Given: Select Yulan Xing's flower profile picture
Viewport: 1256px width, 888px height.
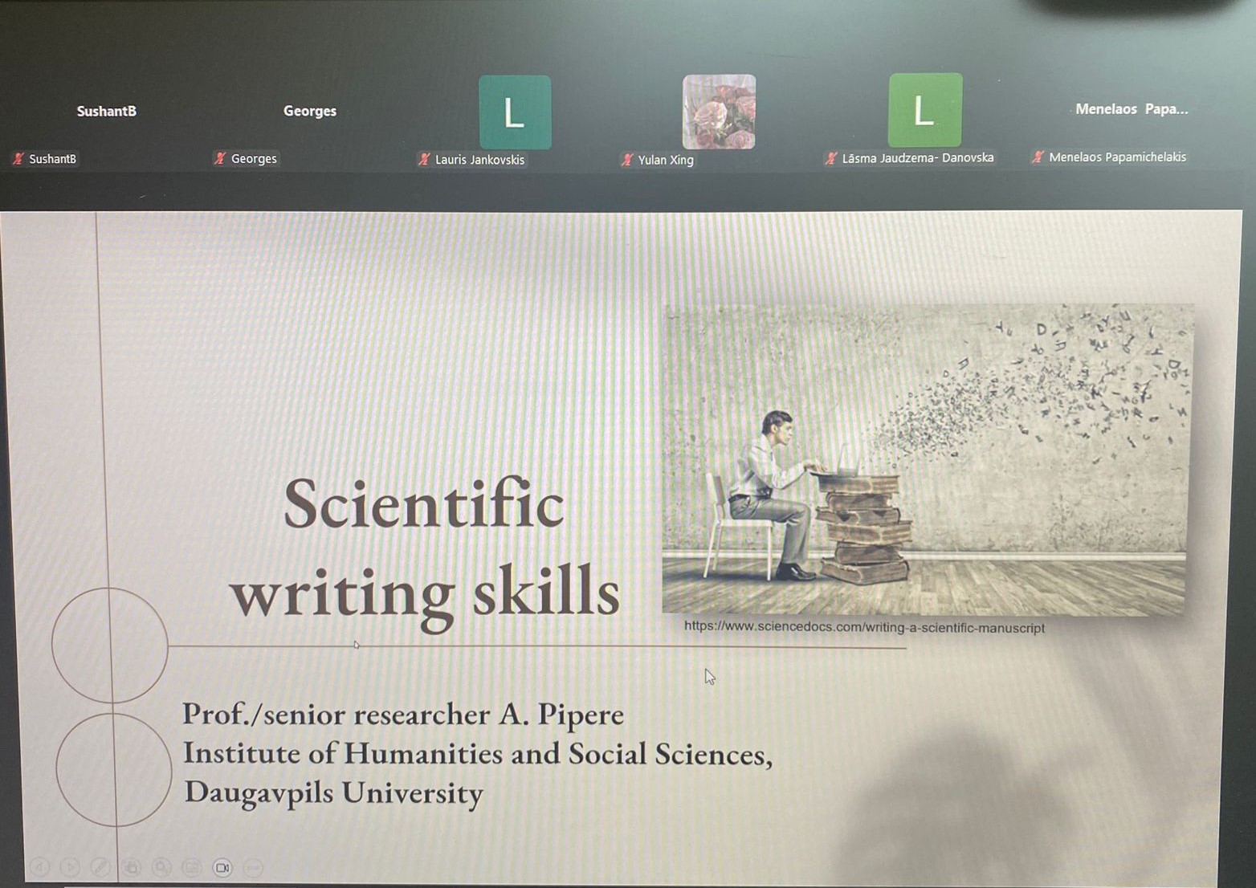Looking at the screenshot, I should [x=719, y=112].
